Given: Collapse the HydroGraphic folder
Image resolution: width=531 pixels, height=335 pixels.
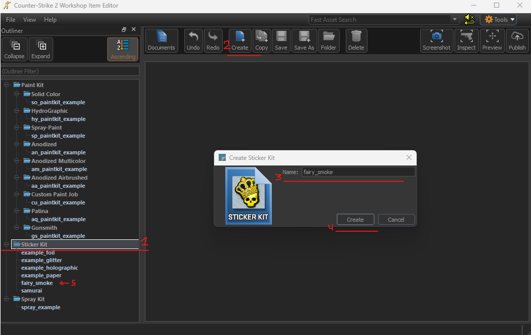Looking at the screenshot, I should click(16, 111).
